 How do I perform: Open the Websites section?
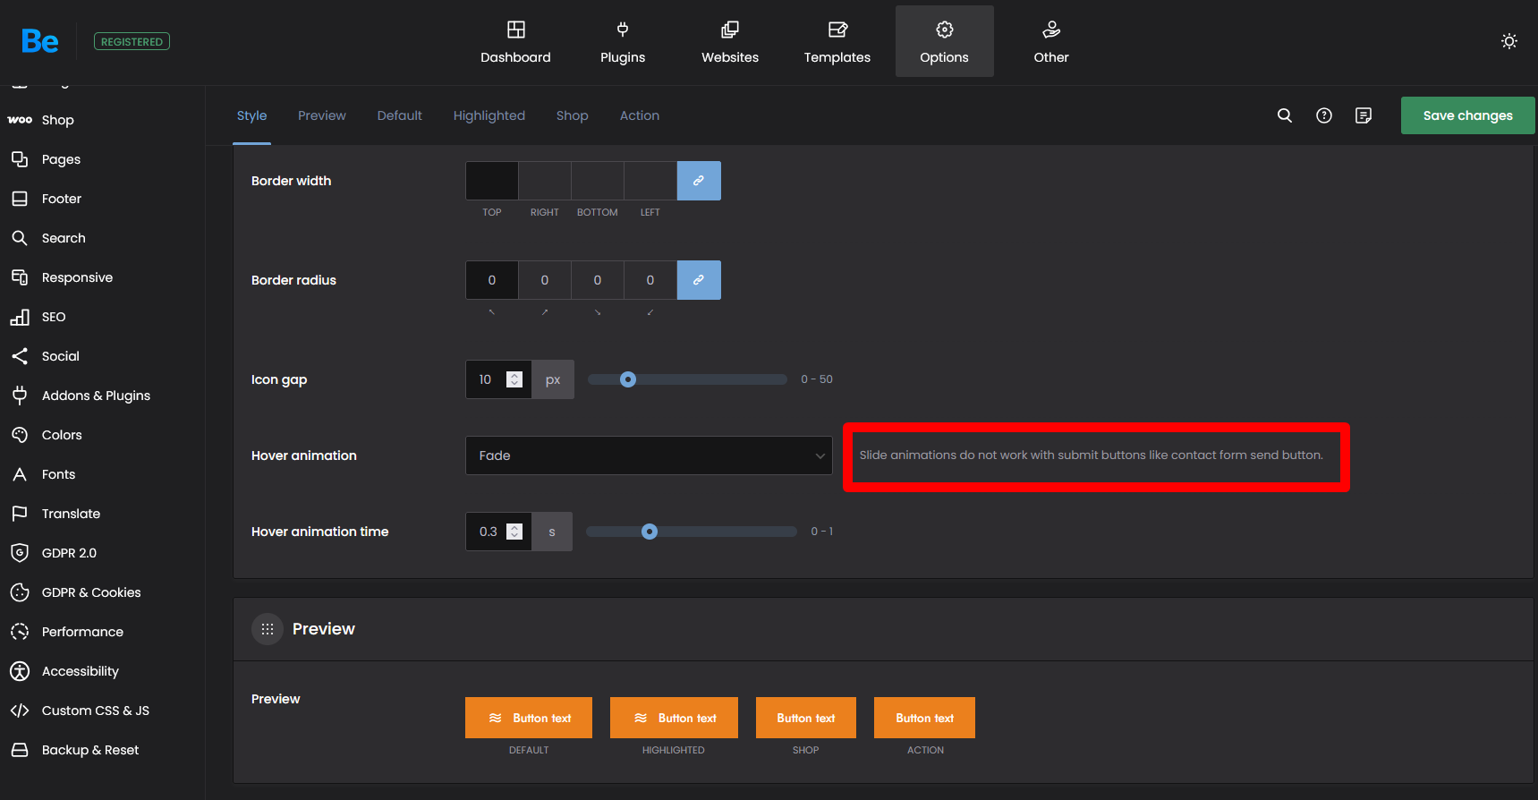coord(729,42)
